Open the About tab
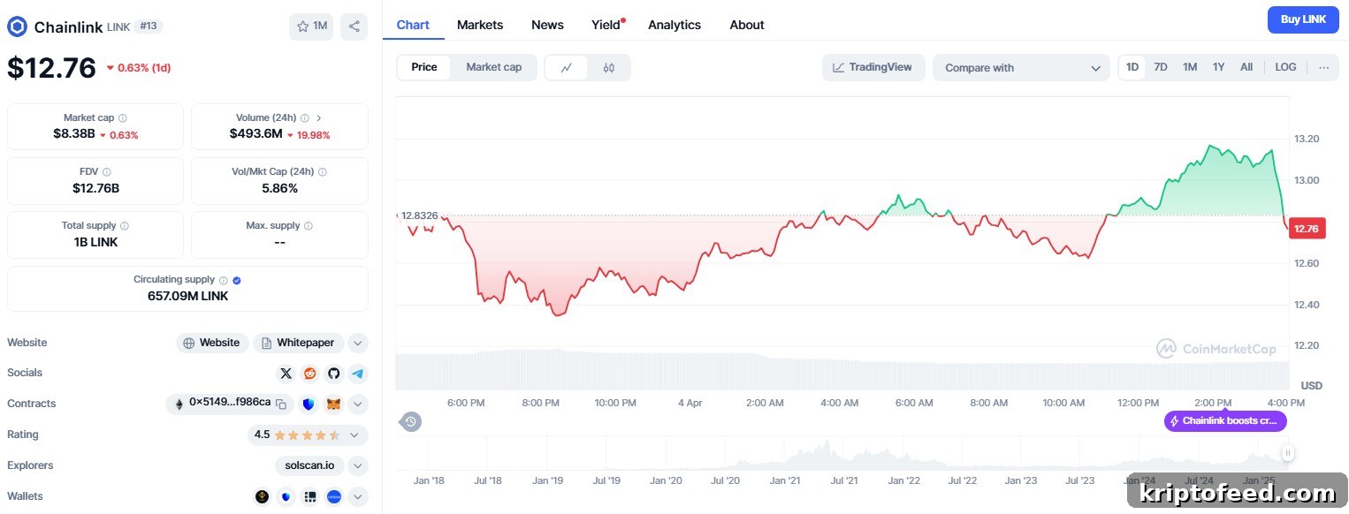 [x=747, y=25]
